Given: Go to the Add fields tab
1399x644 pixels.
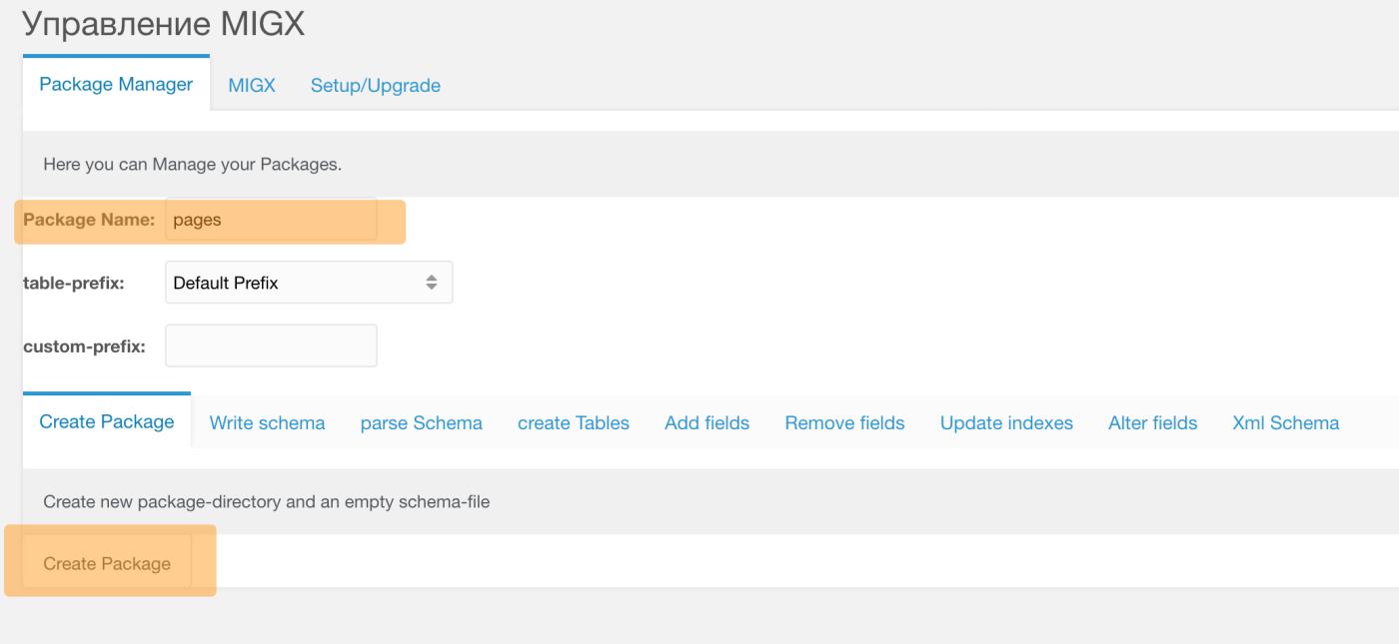Looking at the screenshot, I should click(706, 423).
